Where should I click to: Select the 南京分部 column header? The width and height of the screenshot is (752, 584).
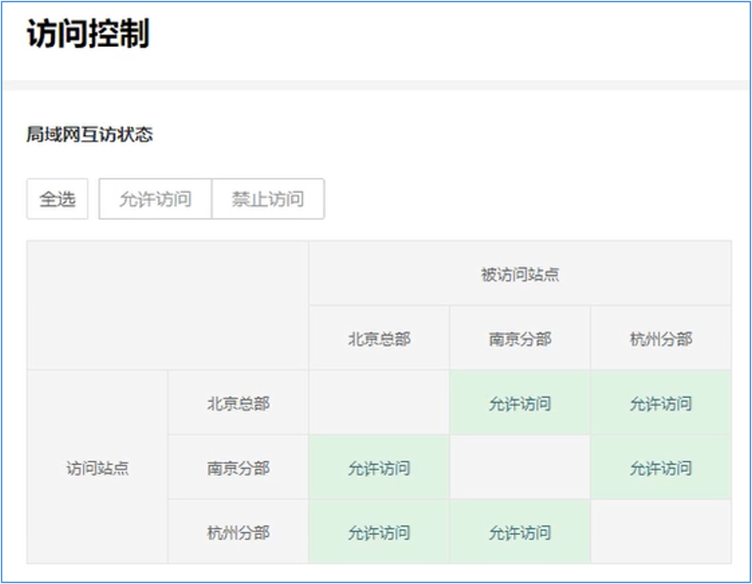520,339
